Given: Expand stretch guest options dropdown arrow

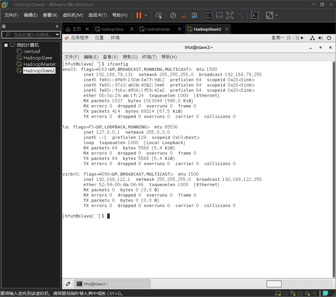Looking at the screenshot, I should tap(277, 15).
